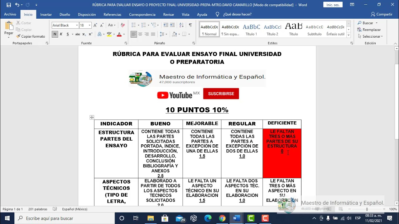Increase paragraph indent
This screenshot has width=399, height=224.
(172, 25)
